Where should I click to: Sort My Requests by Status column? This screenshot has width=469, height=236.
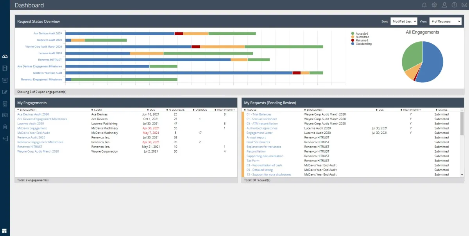pyautogui.click(x=442, y=110)
